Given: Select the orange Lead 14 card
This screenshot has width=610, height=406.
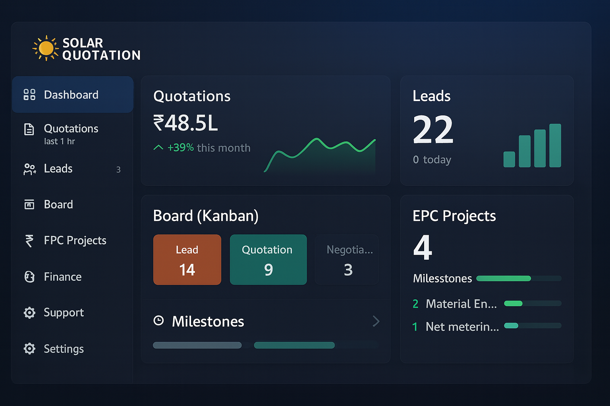Looking at the screenshot, I should point(187,260).
